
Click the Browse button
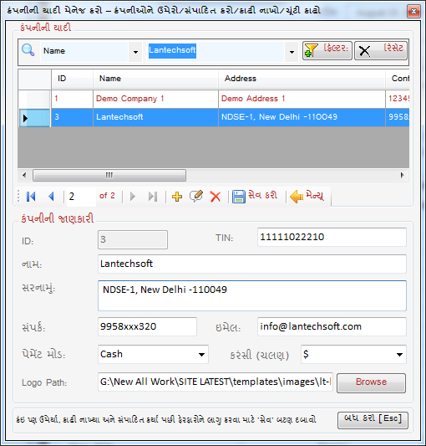(371, 383)
